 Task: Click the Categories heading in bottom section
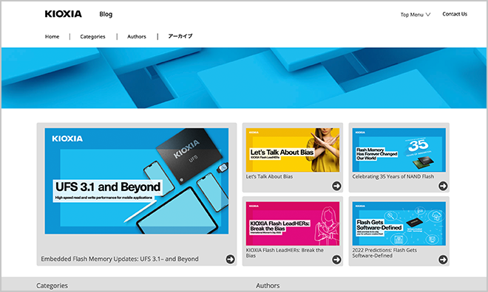52,285
